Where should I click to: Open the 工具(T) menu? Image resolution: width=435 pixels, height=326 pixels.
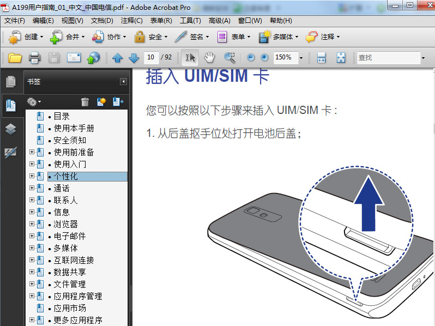click(x=190, y=21)
